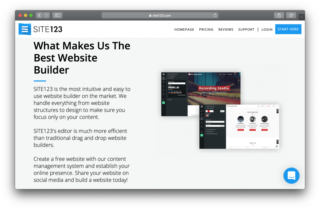This screenshot has height=209, width=320.
Task: Go back using Safari's back arrow
Action: 39,15
